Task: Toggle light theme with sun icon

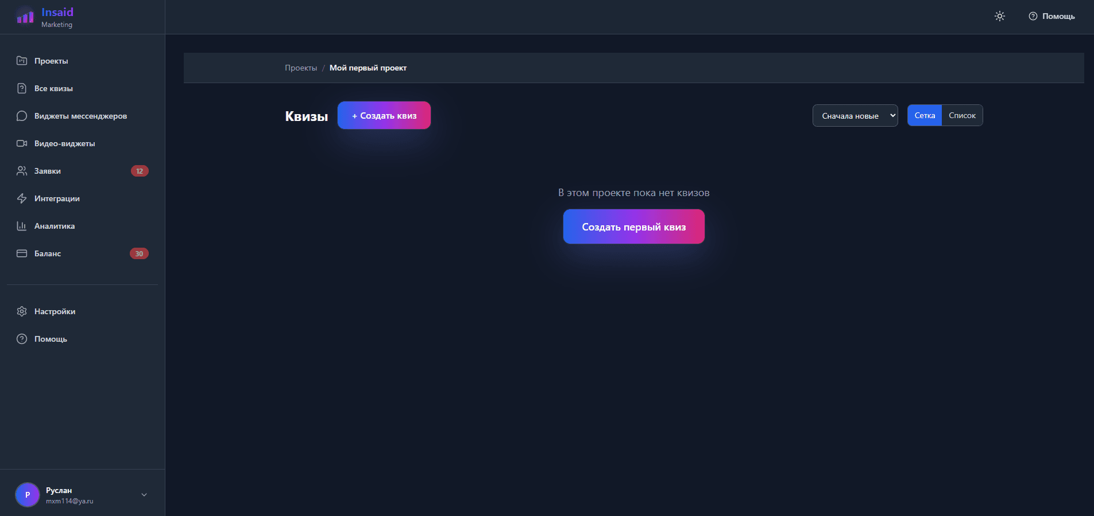Action: (1000, 16)
